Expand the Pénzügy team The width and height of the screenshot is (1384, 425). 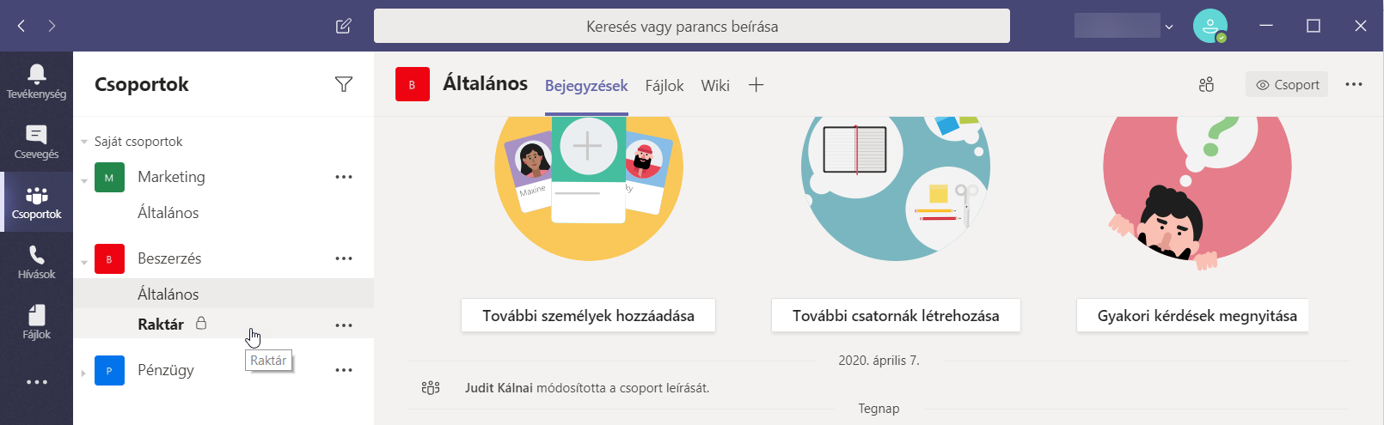[x=84, y=373]
